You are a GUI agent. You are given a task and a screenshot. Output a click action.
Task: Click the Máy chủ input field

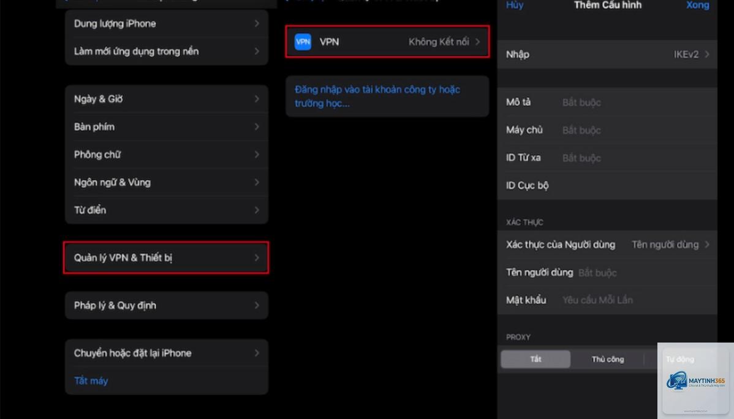pos(607,130)
